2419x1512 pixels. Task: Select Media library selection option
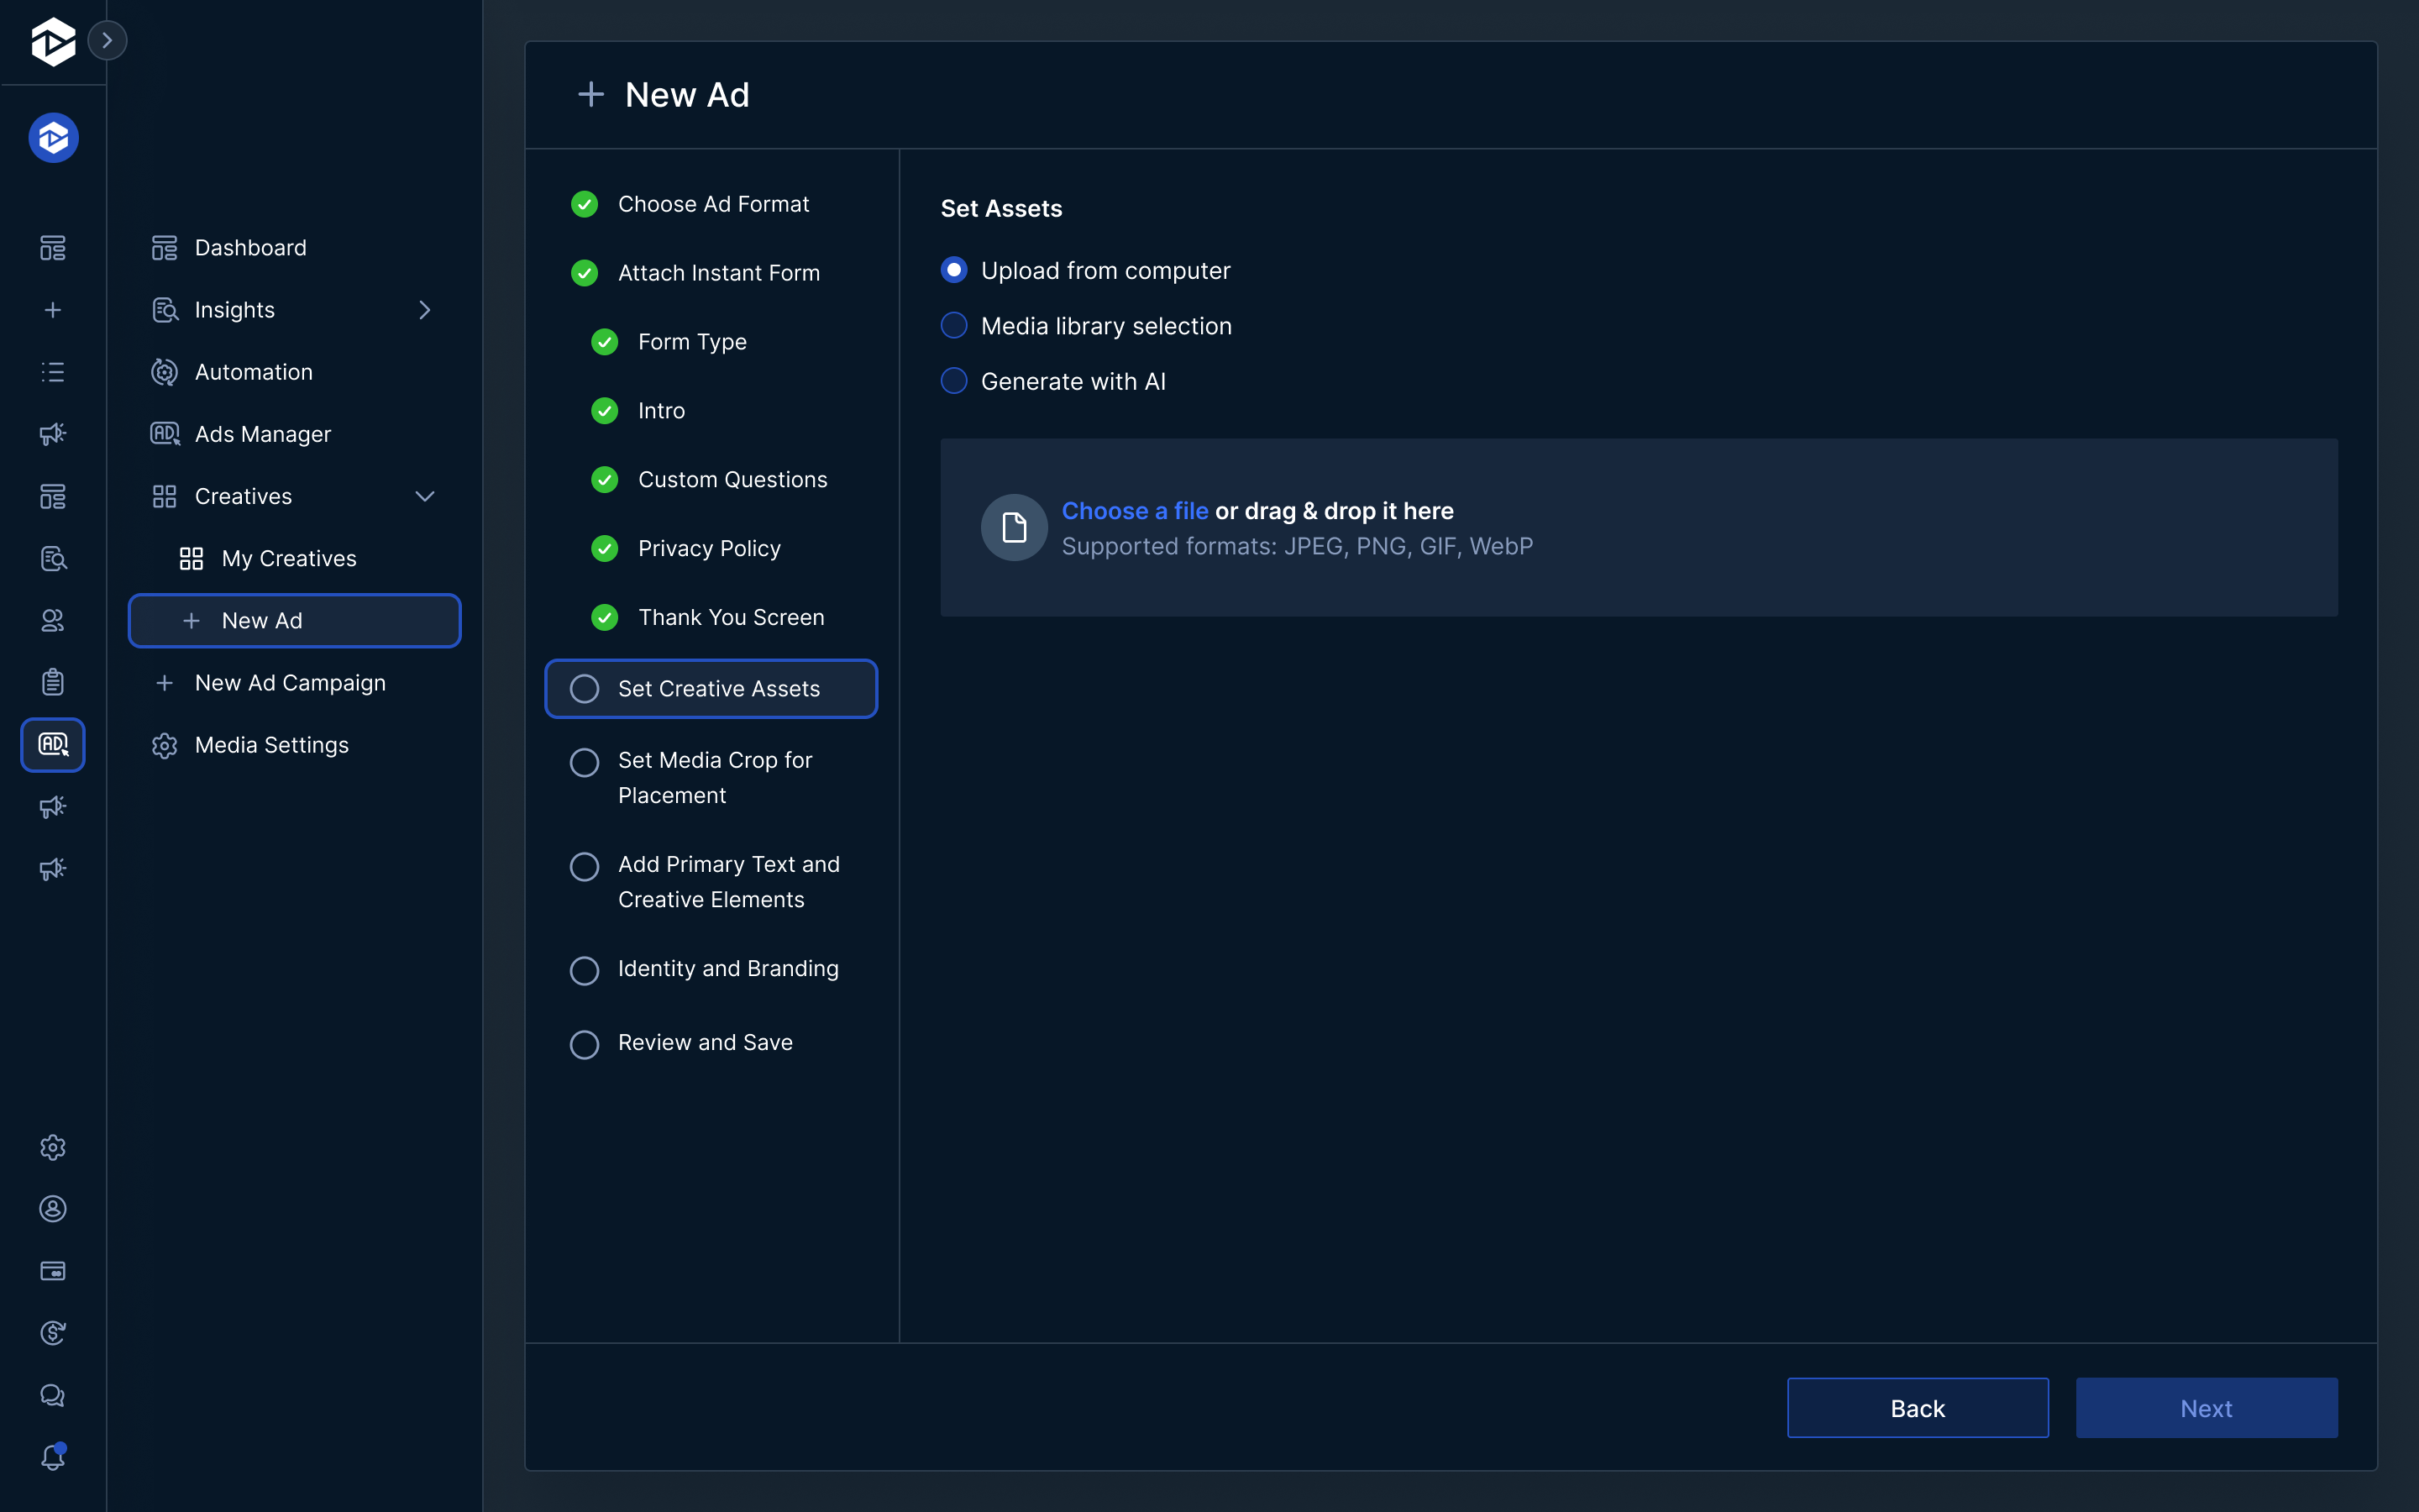pyautogui.click(x=955, y=326)
